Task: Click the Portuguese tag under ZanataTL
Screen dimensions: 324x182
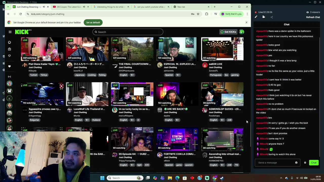Action: [x=216, y=75]
